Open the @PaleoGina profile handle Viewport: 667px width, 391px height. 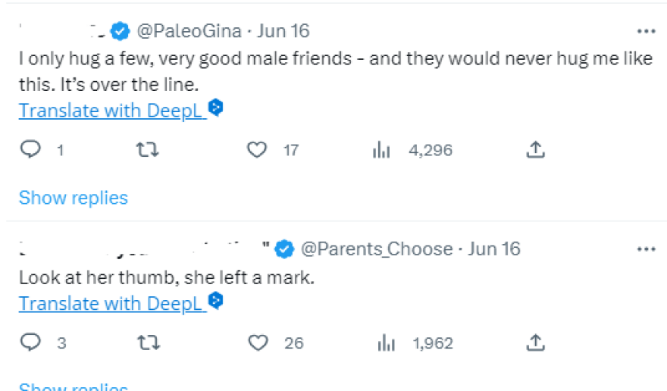click(x=189, y=32)
